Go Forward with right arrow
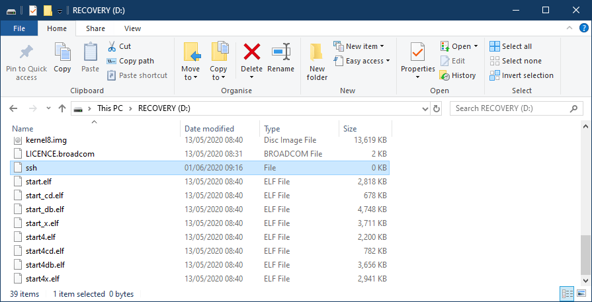The width and height of the screenshot is (592, 302). (x=33, y=108)
